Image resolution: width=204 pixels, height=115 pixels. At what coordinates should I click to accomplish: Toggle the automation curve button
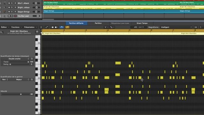point(47,27)
